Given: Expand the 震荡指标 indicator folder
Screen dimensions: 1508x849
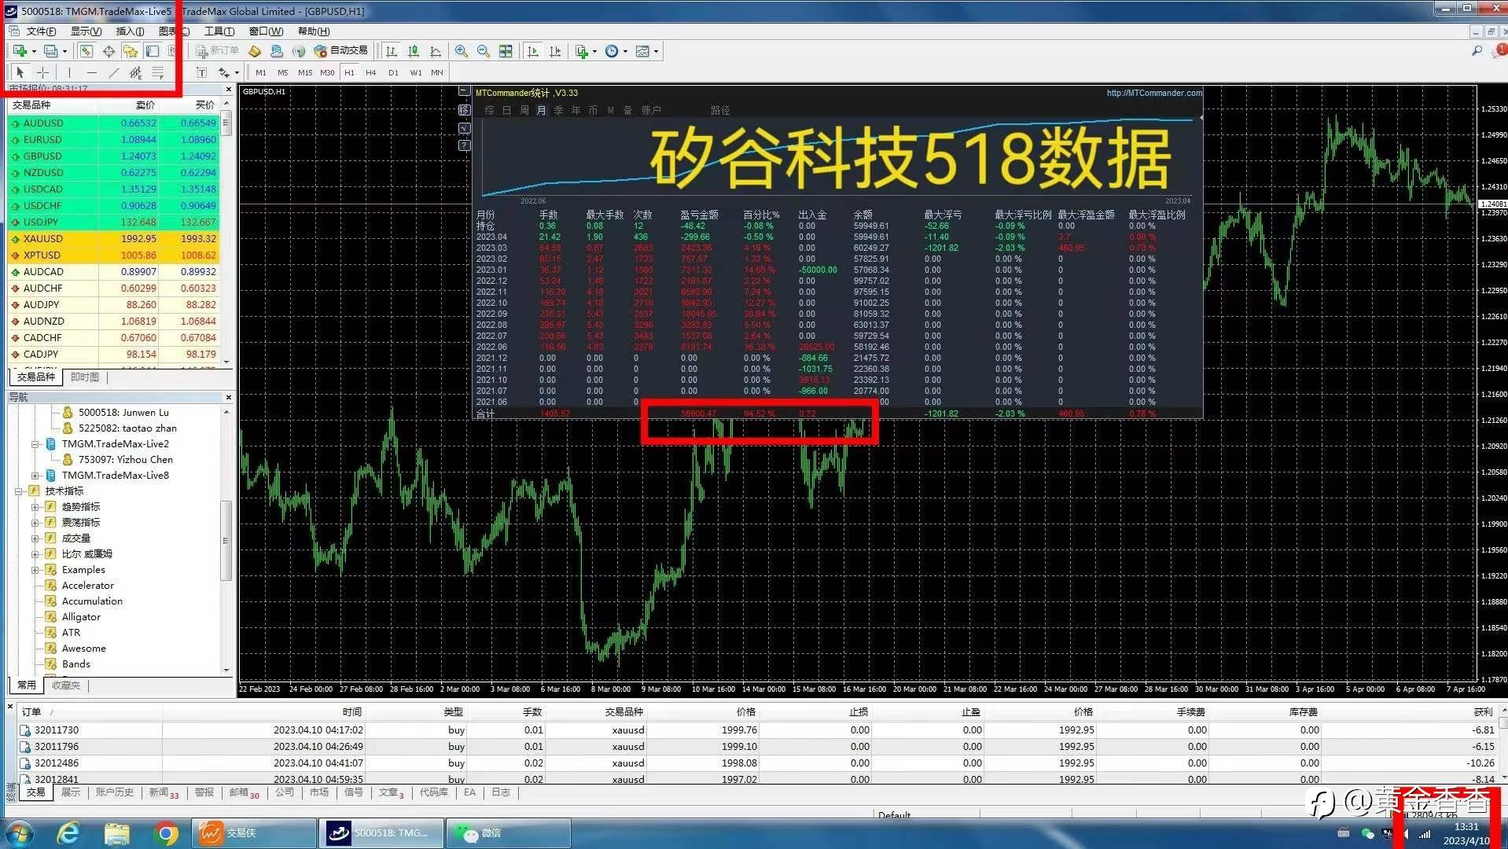Looking at the screenshot, I should click(x=35, y=523).
